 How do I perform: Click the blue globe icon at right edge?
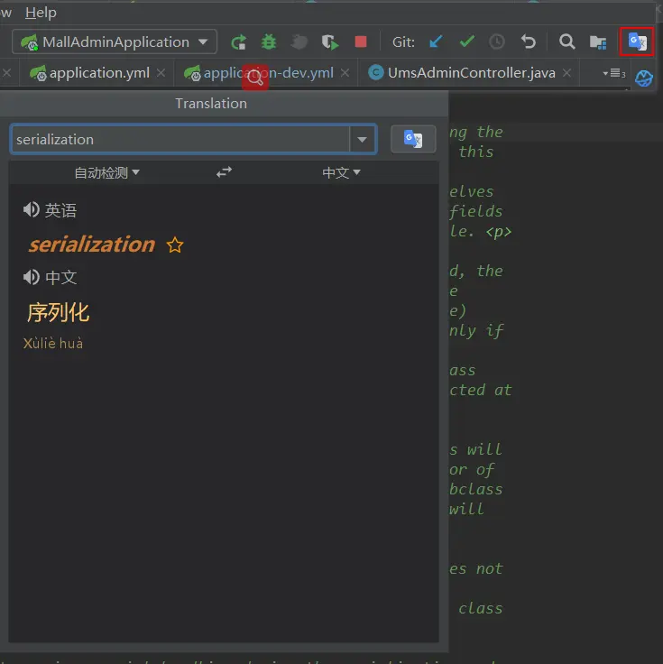coord(643,78)
